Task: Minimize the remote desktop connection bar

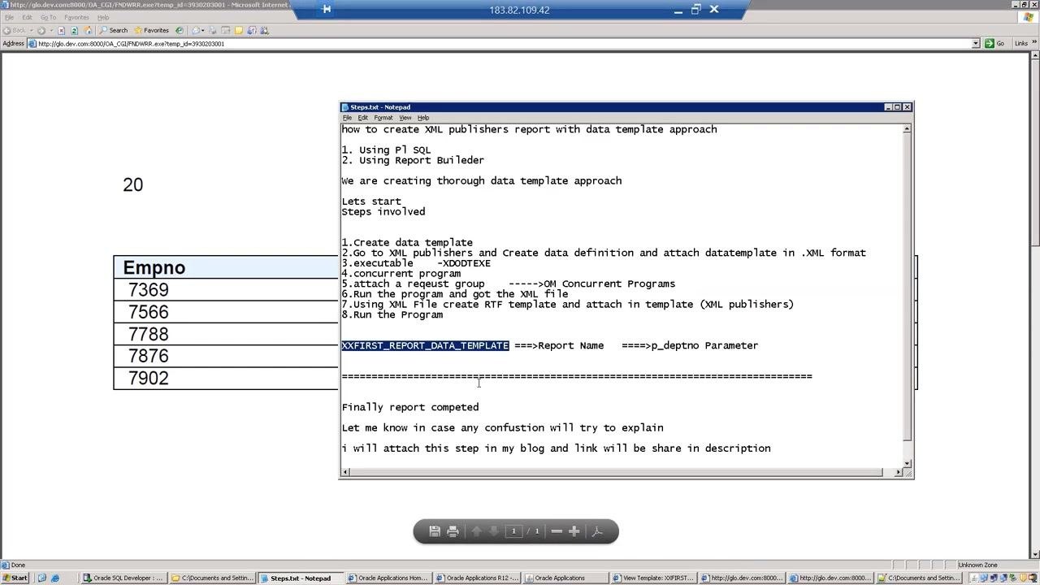Action: [678, 10]
